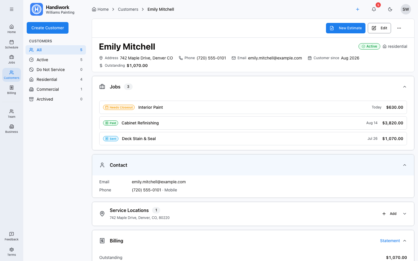
Task: Click the Contact section person icon
Action: [x=102, y=165]
